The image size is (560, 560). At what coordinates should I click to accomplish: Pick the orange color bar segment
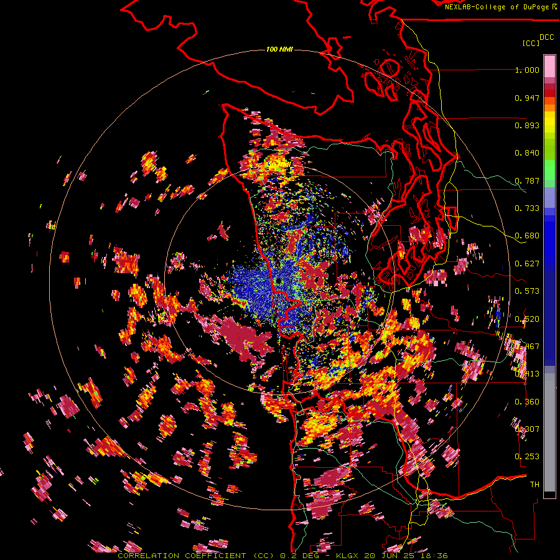tap(549, 108)
